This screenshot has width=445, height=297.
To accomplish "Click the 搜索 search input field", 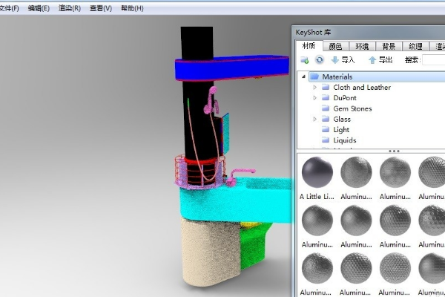I will 433,60.
